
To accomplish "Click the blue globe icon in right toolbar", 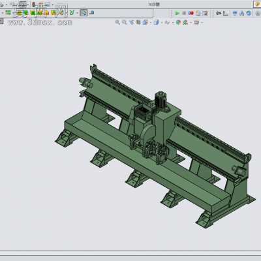I will pos(249,13).
